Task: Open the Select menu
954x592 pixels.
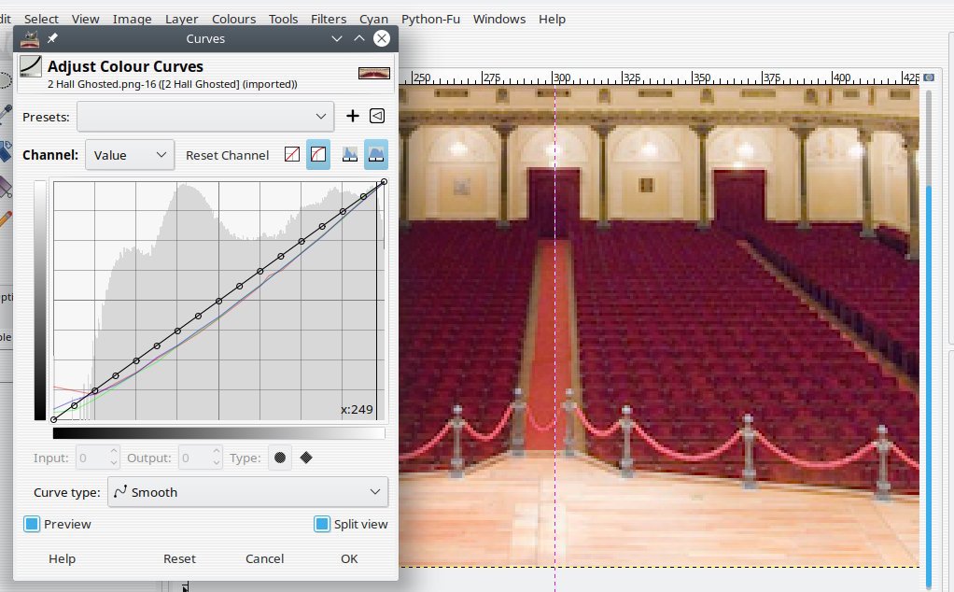Action: [41, 19]
